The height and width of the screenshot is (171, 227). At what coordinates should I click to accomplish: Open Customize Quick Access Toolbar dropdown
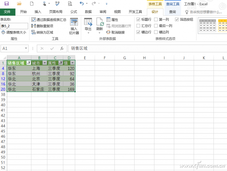(x=107, y=4)
